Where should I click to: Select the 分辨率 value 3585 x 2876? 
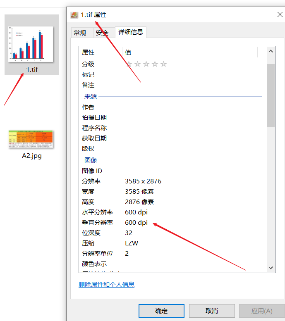[x=143, y=181]
